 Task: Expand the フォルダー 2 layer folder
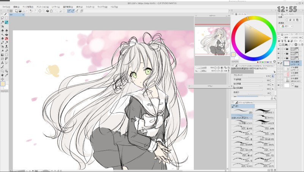284,54
